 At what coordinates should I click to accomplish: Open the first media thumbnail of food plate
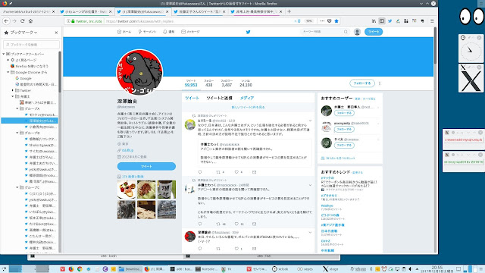tap(127, 190)
